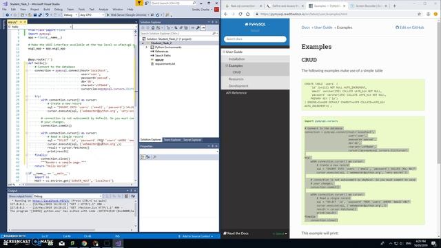The image size is (441, 248).
Task: Switch to the Team Explorer tab
Action: (x=172, y=140)
